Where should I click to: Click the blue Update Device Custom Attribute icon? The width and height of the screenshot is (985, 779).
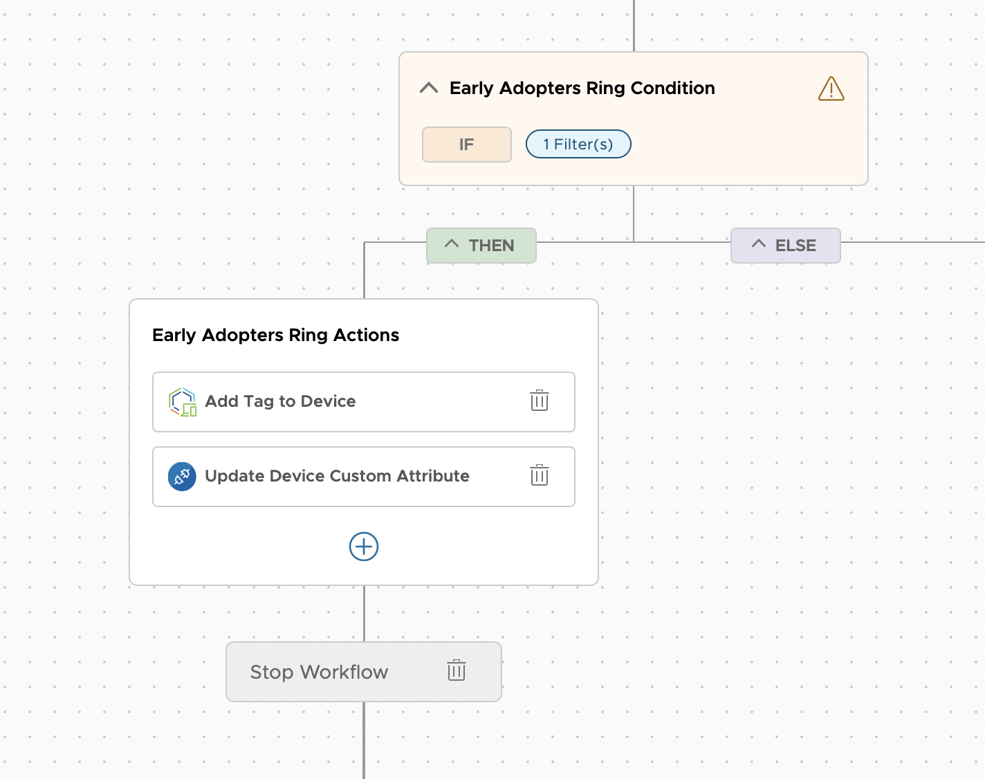pyautogui.click(x=182, y=477)
